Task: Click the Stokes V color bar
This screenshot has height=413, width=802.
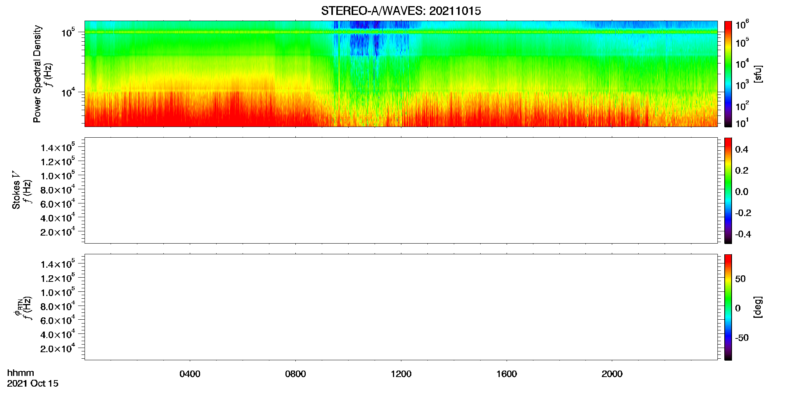Action: coord(728,190)
